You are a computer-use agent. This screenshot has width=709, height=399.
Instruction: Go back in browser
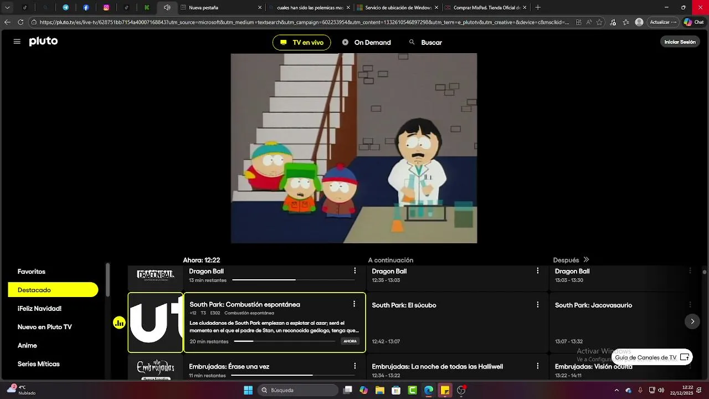7,22
